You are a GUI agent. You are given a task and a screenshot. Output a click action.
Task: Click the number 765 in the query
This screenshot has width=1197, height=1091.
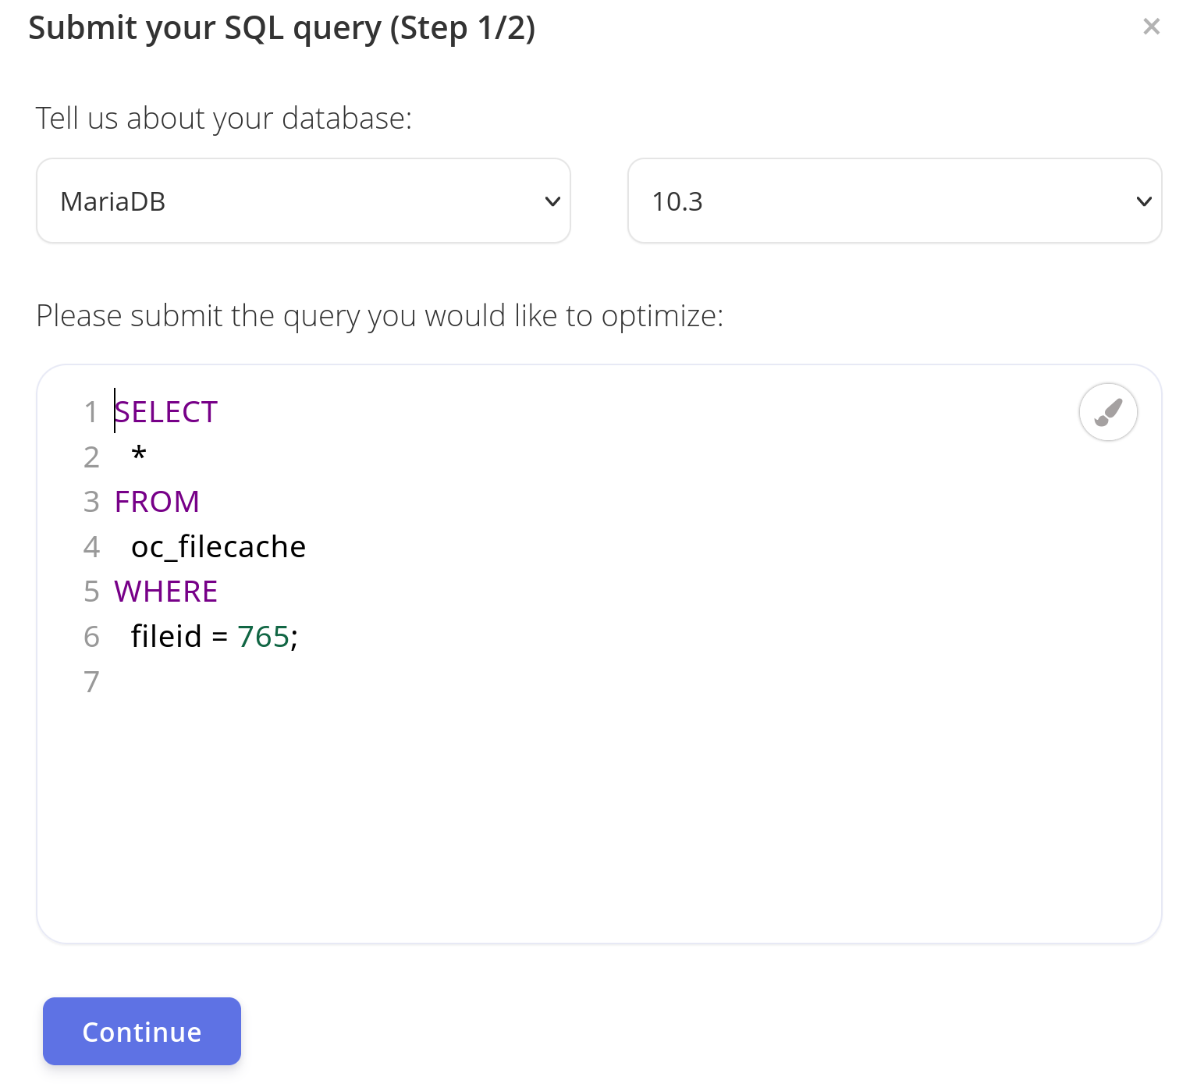[x=264, y=637]
